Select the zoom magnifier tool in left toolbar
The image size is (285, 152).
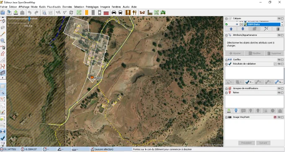coord(3,41)
